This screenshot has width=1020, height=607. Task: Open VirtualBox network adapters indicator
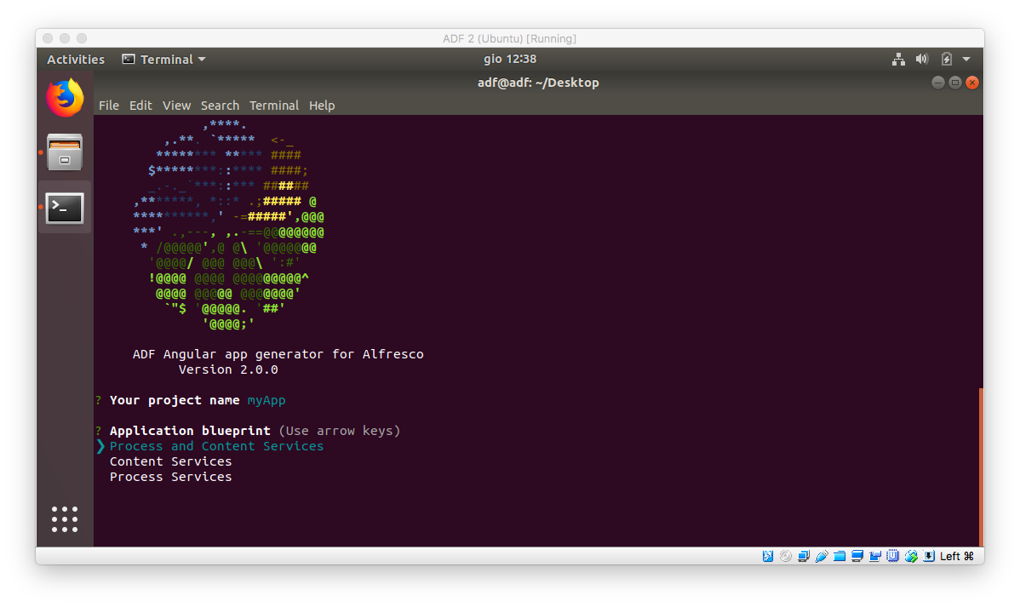[804, 556]
